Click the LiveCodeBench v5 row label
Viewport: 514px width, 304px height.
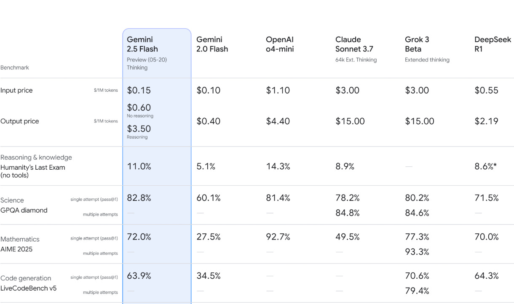point(28,288)
